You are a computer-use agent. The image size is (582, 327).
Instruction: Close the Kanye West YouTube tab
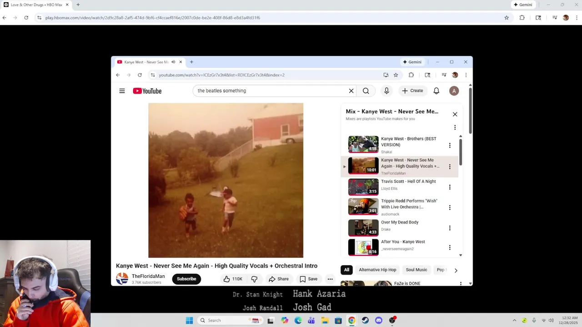[x=181, y=62]
